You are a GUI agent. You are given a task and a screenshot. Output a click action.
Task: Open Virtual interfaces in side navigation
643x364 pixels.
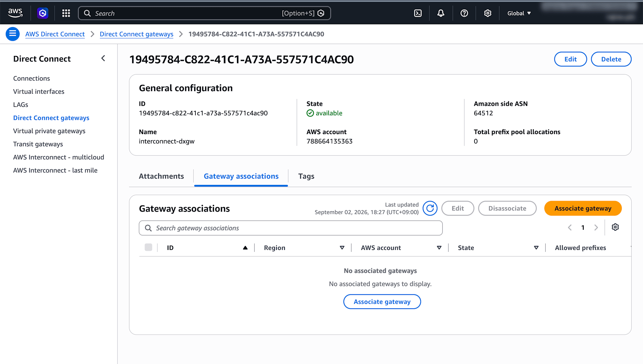click(39, 92)
